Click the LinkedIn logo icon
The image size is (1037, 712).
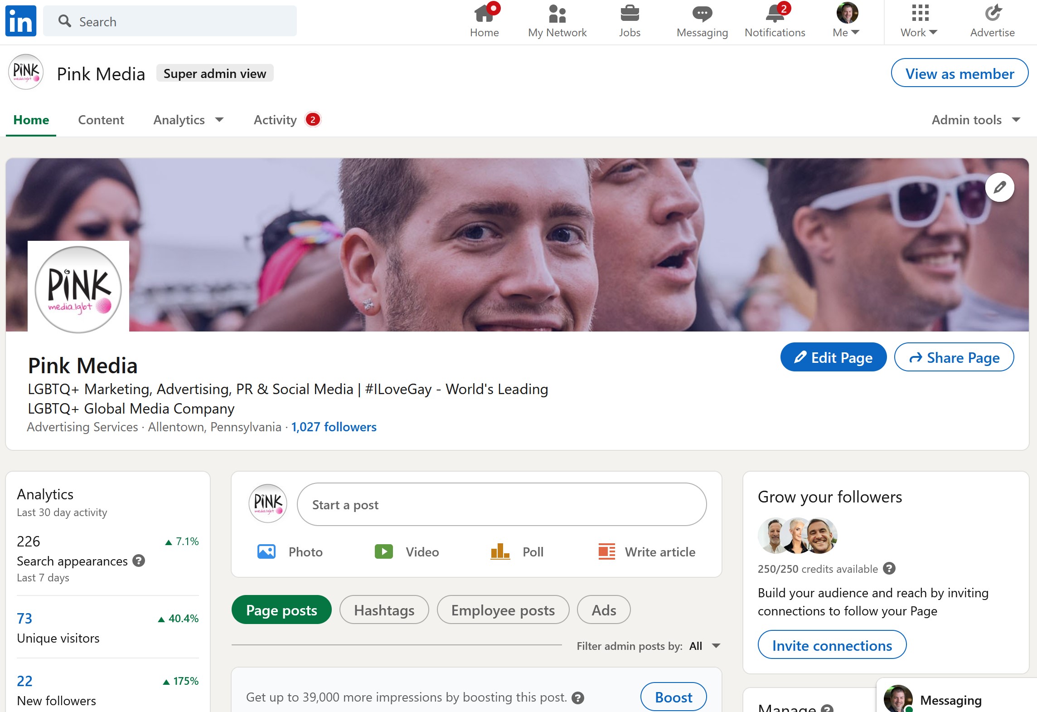coord(21,21)
